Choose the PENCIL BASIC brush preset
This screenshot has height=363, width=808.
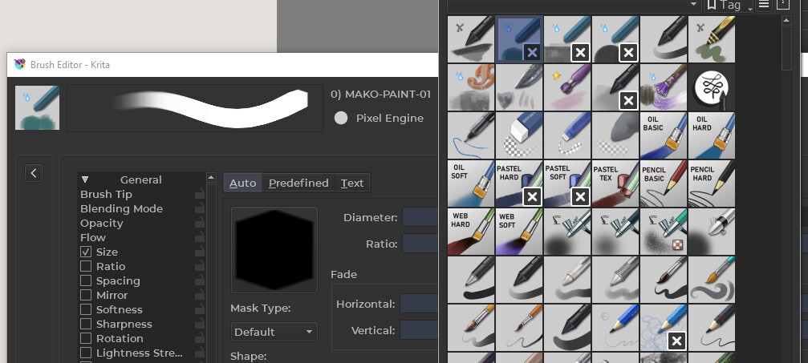664,184
